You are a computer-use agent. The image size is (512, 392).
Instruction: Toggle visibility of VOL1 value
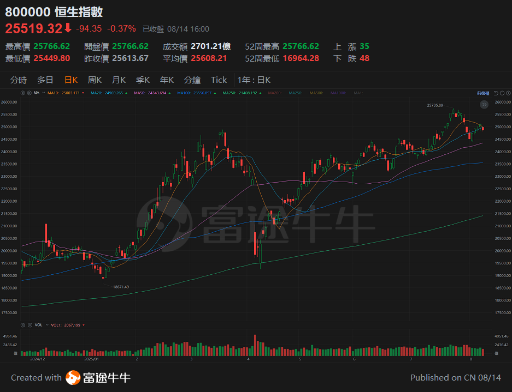click(65, 324)
